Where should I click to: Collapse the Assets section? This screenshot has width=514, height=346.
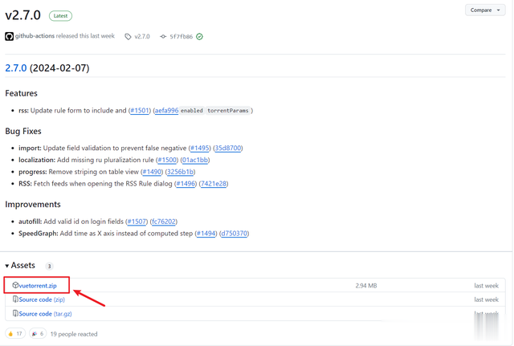pyautogui.click(x=20, y=266)
